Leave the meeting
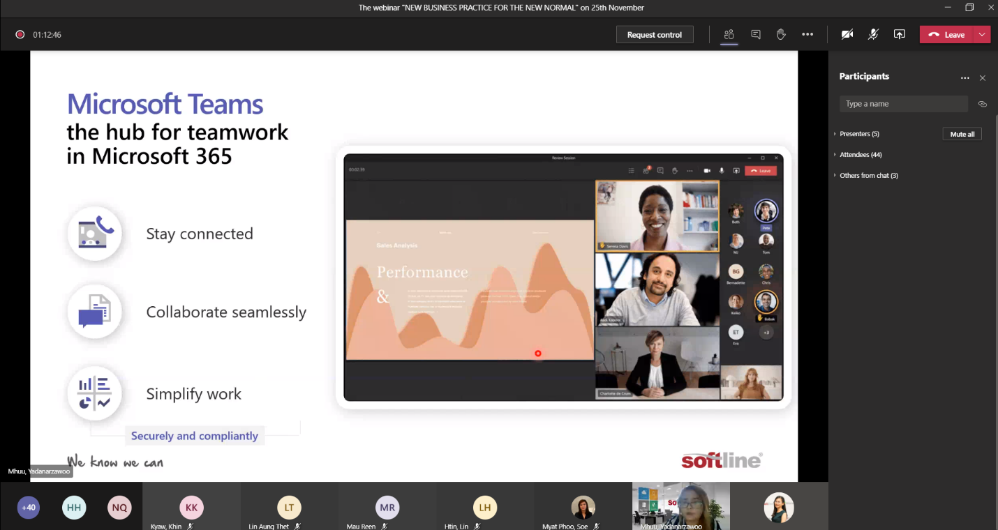This screenshot has width=998, height=530. coord(947,34)
